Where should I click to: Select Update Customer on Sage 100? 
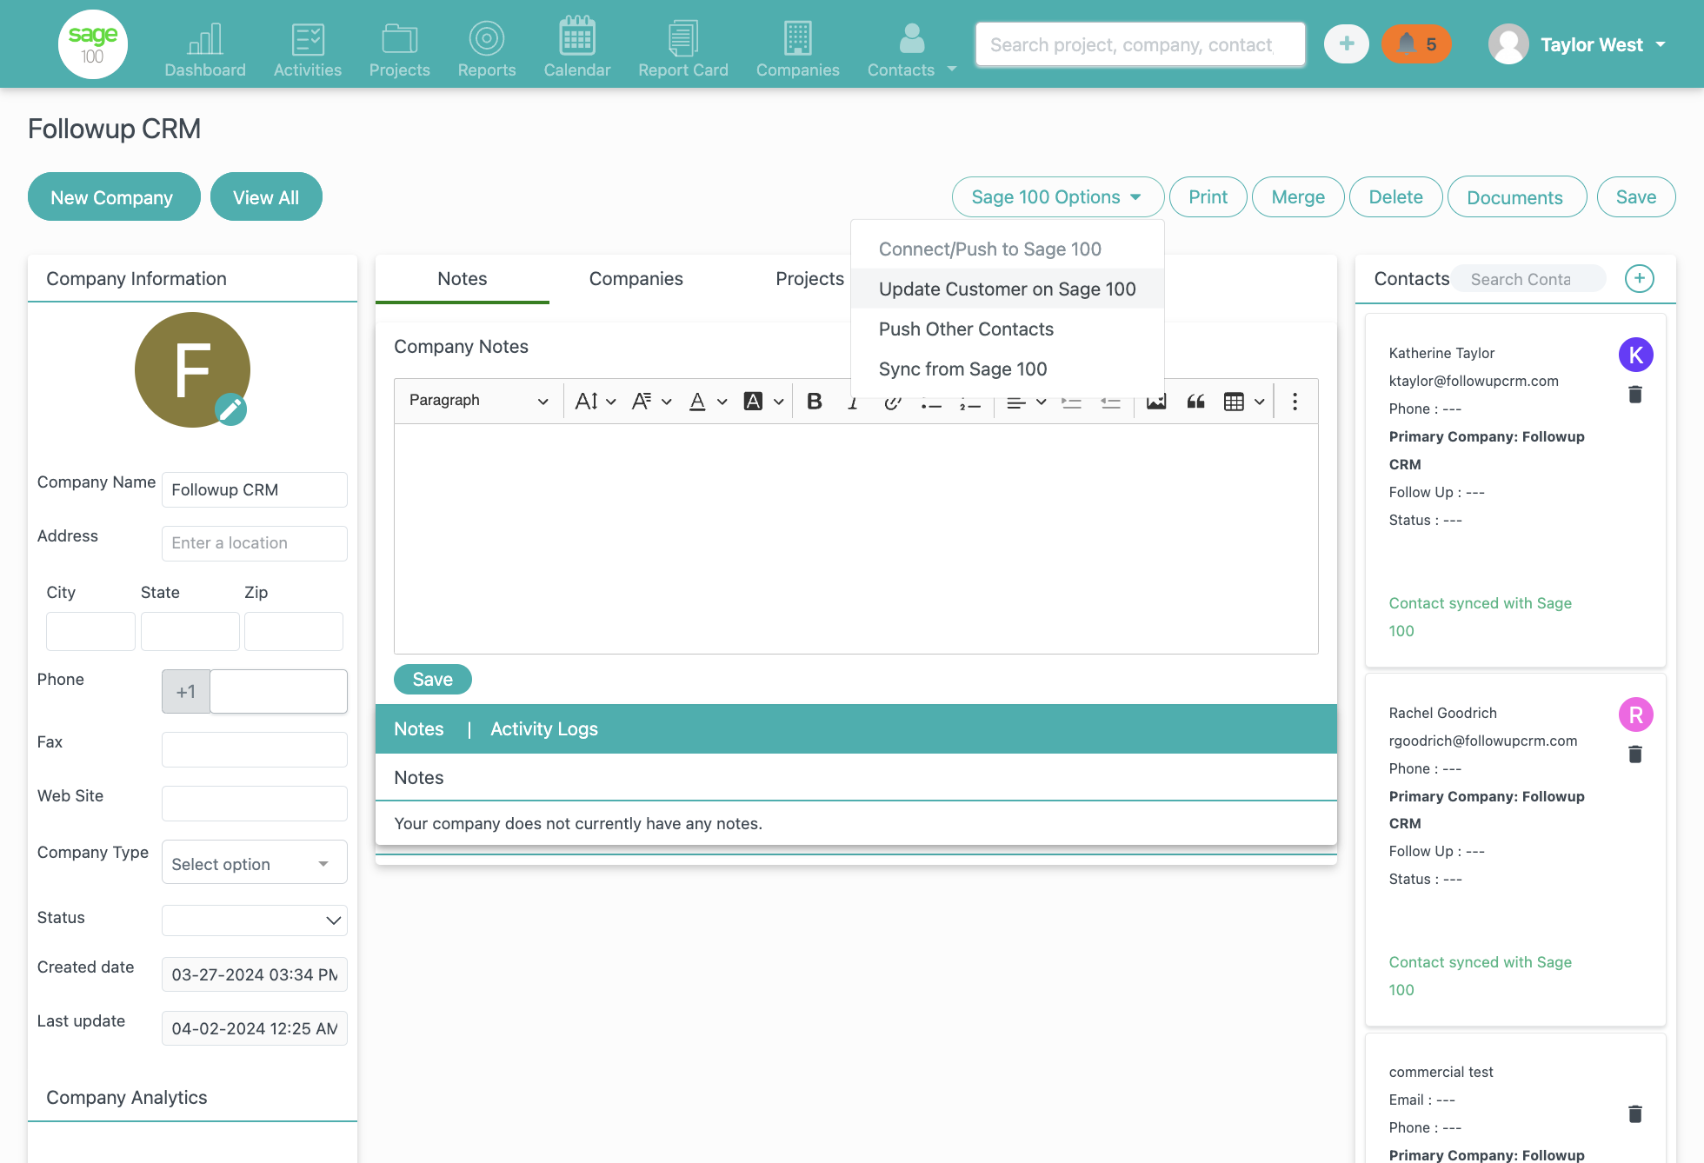click(x=1007, y=289)
